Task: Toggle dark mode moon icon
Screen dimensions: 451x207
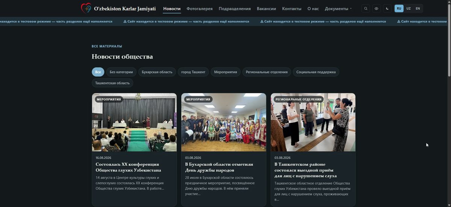Action: pos(387,8)
